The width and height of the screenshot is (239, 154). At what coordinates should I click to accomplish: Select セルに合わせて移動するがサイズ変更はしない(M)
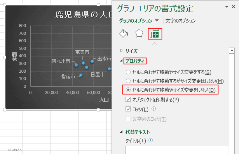coord(174,81)
